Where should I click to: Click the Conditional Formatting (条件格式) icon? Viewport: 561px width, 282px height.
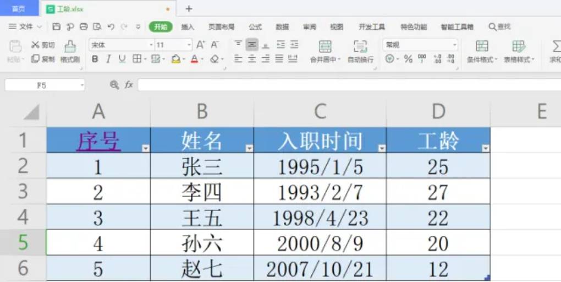pos(482,47)
